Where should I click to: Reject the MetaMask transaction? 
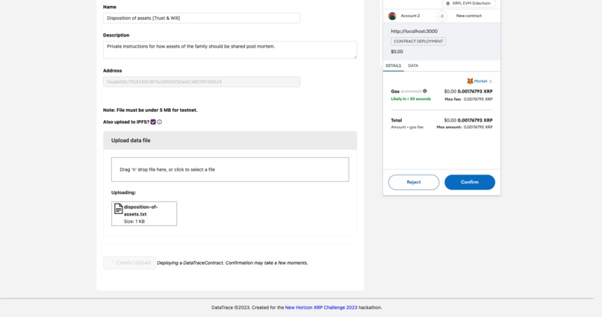[x=414, y=182]
